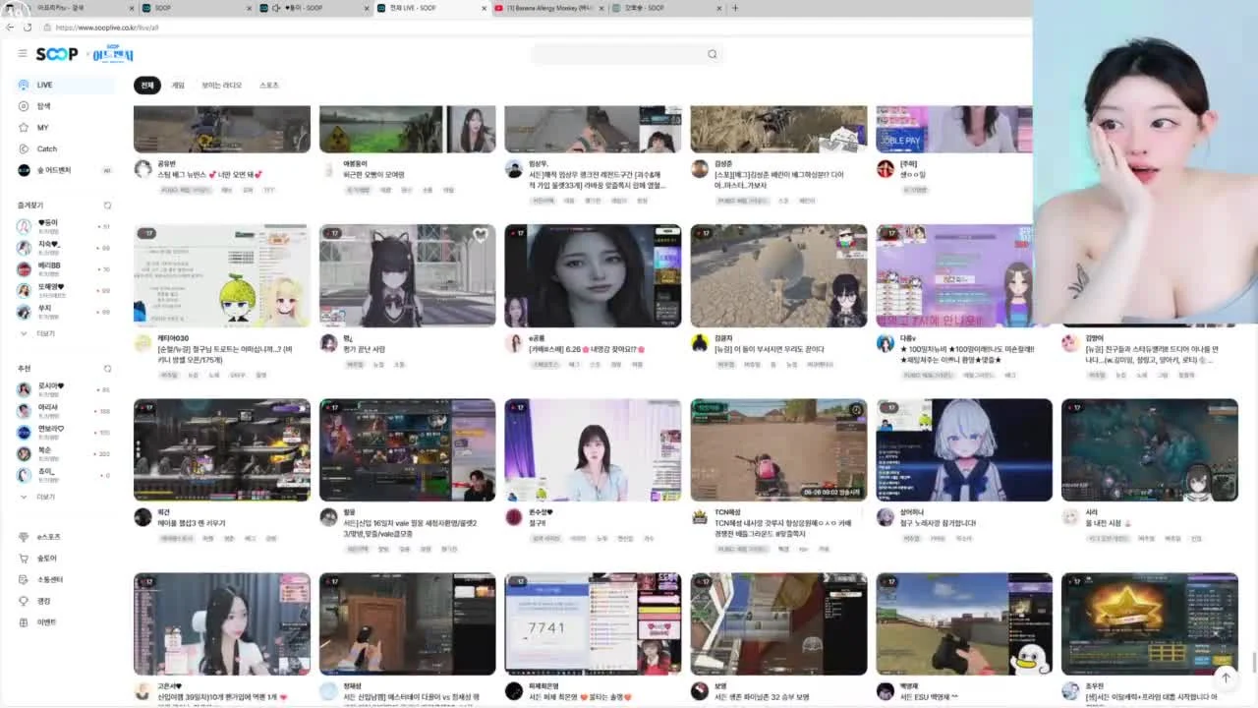
Task: Open 캐티어030 stream thumbnail
Action: (x=222, y=276)
